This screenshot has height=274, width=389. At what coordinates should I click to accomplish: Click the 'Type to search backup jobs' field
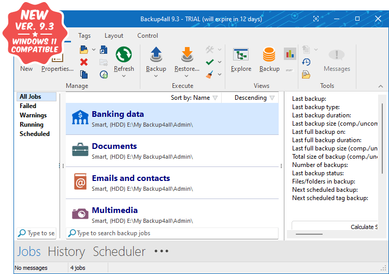click(x=172, y=233)
